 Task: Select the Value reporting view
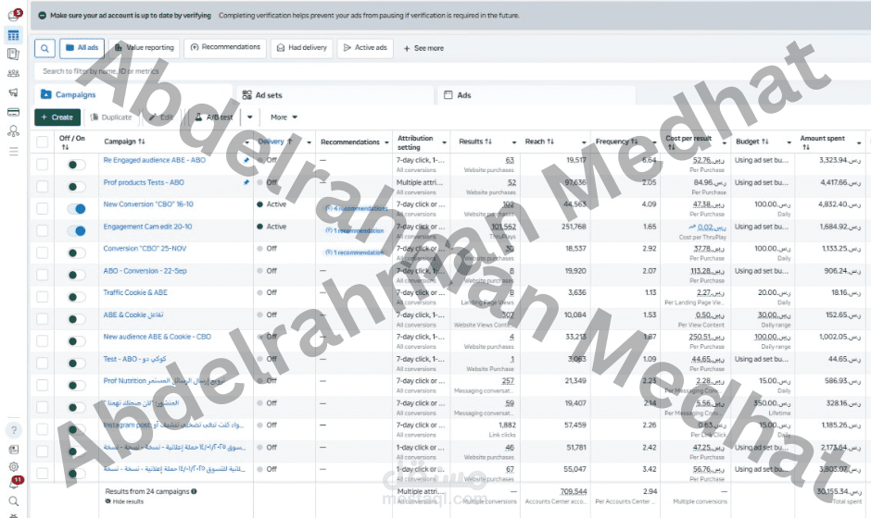(x=145, y=48)
